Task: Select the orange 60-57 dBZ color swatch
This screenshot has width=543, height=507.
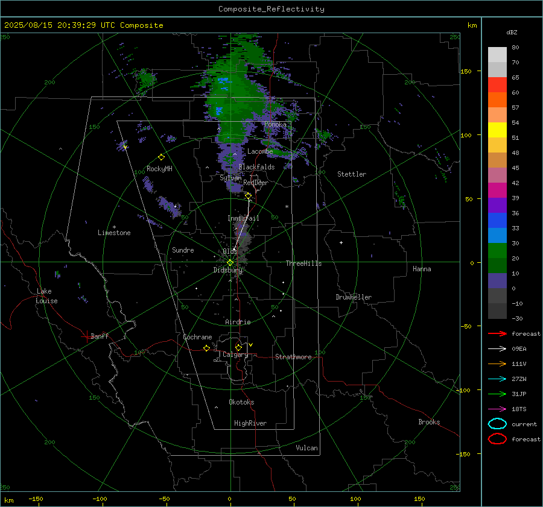Action: (x=497, y=100)
